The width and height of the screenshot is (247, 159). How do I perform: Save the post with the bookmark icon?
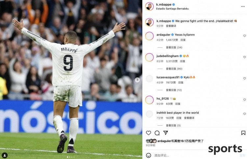(x=243, y=133)
